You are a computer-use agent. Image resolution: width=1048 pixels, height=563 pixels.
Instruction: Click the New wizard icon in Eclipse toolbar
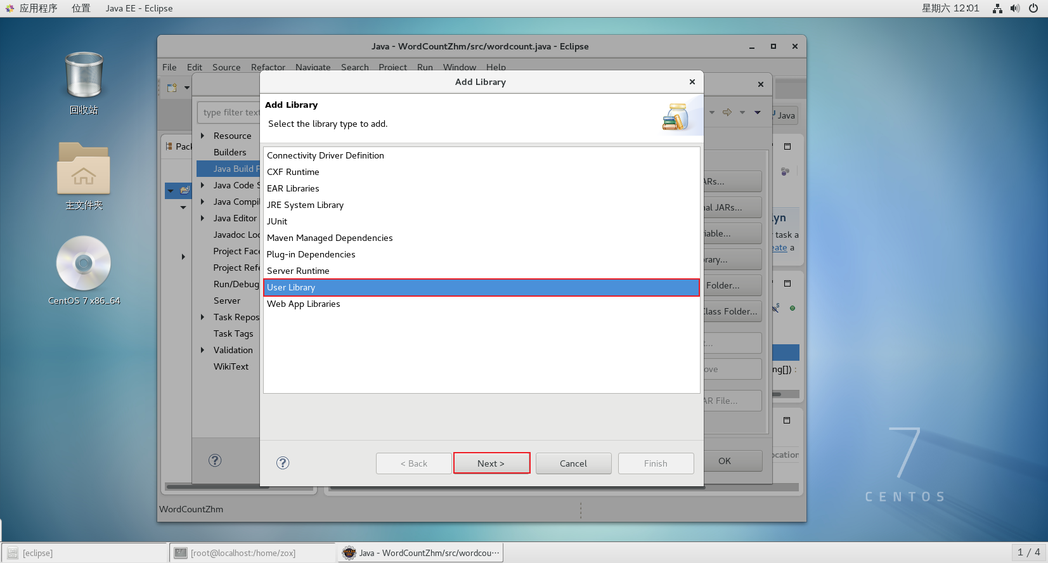172,87
